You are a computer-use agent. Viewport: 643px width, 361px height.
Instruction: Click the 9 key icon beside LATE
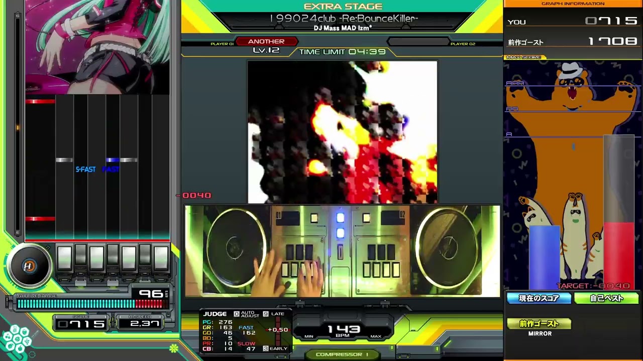pos(266,314)
